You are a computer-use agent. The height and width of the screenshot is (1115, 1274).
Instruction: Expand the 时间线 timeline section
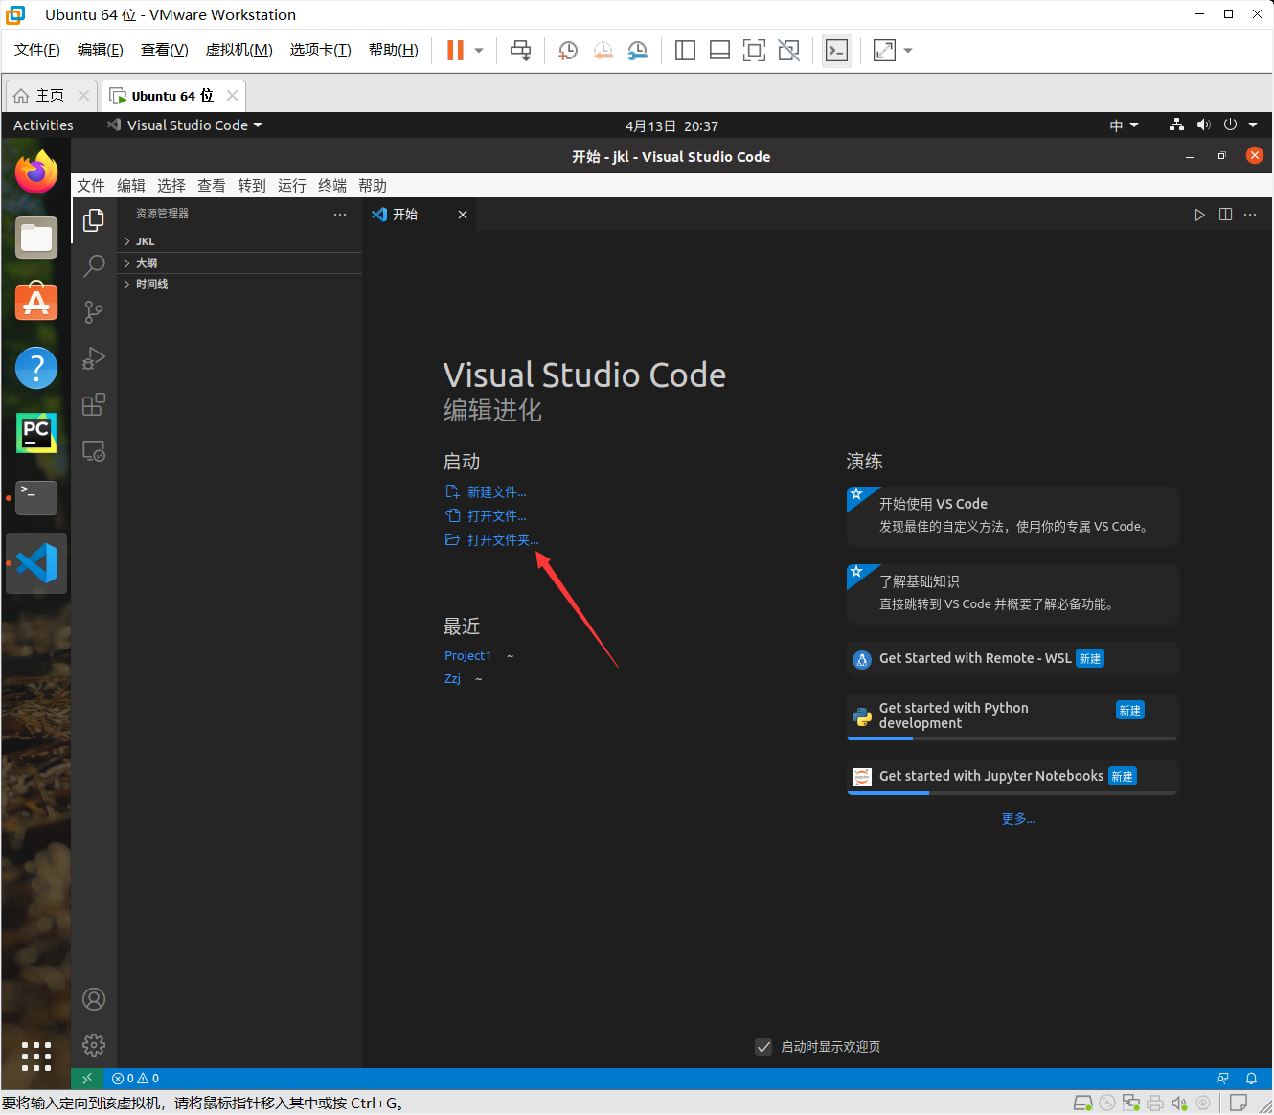(239, 284)
